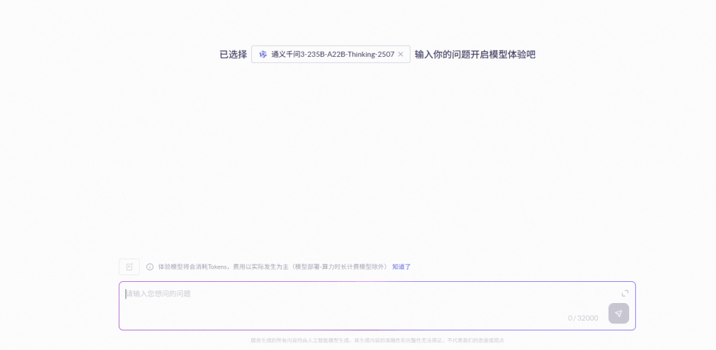Viewport: 716px width, 350px height.
Task: Click the 已选择 label
Action: tap(233, 54)
